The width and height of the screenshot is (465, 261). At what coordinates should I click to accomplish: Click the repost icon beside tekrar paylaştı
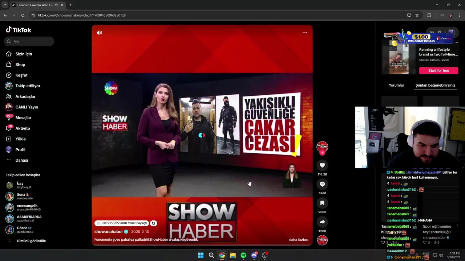click(153, 223)
